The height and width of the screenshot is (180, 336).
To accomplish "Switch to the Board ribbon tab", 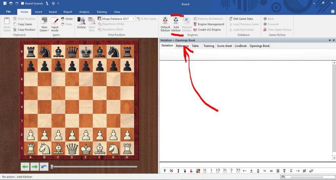I will (x=53, y=12).
